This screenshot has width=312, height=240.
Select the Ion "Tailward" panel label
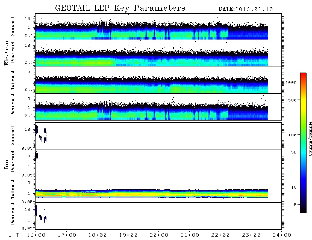tap(13, 189)
